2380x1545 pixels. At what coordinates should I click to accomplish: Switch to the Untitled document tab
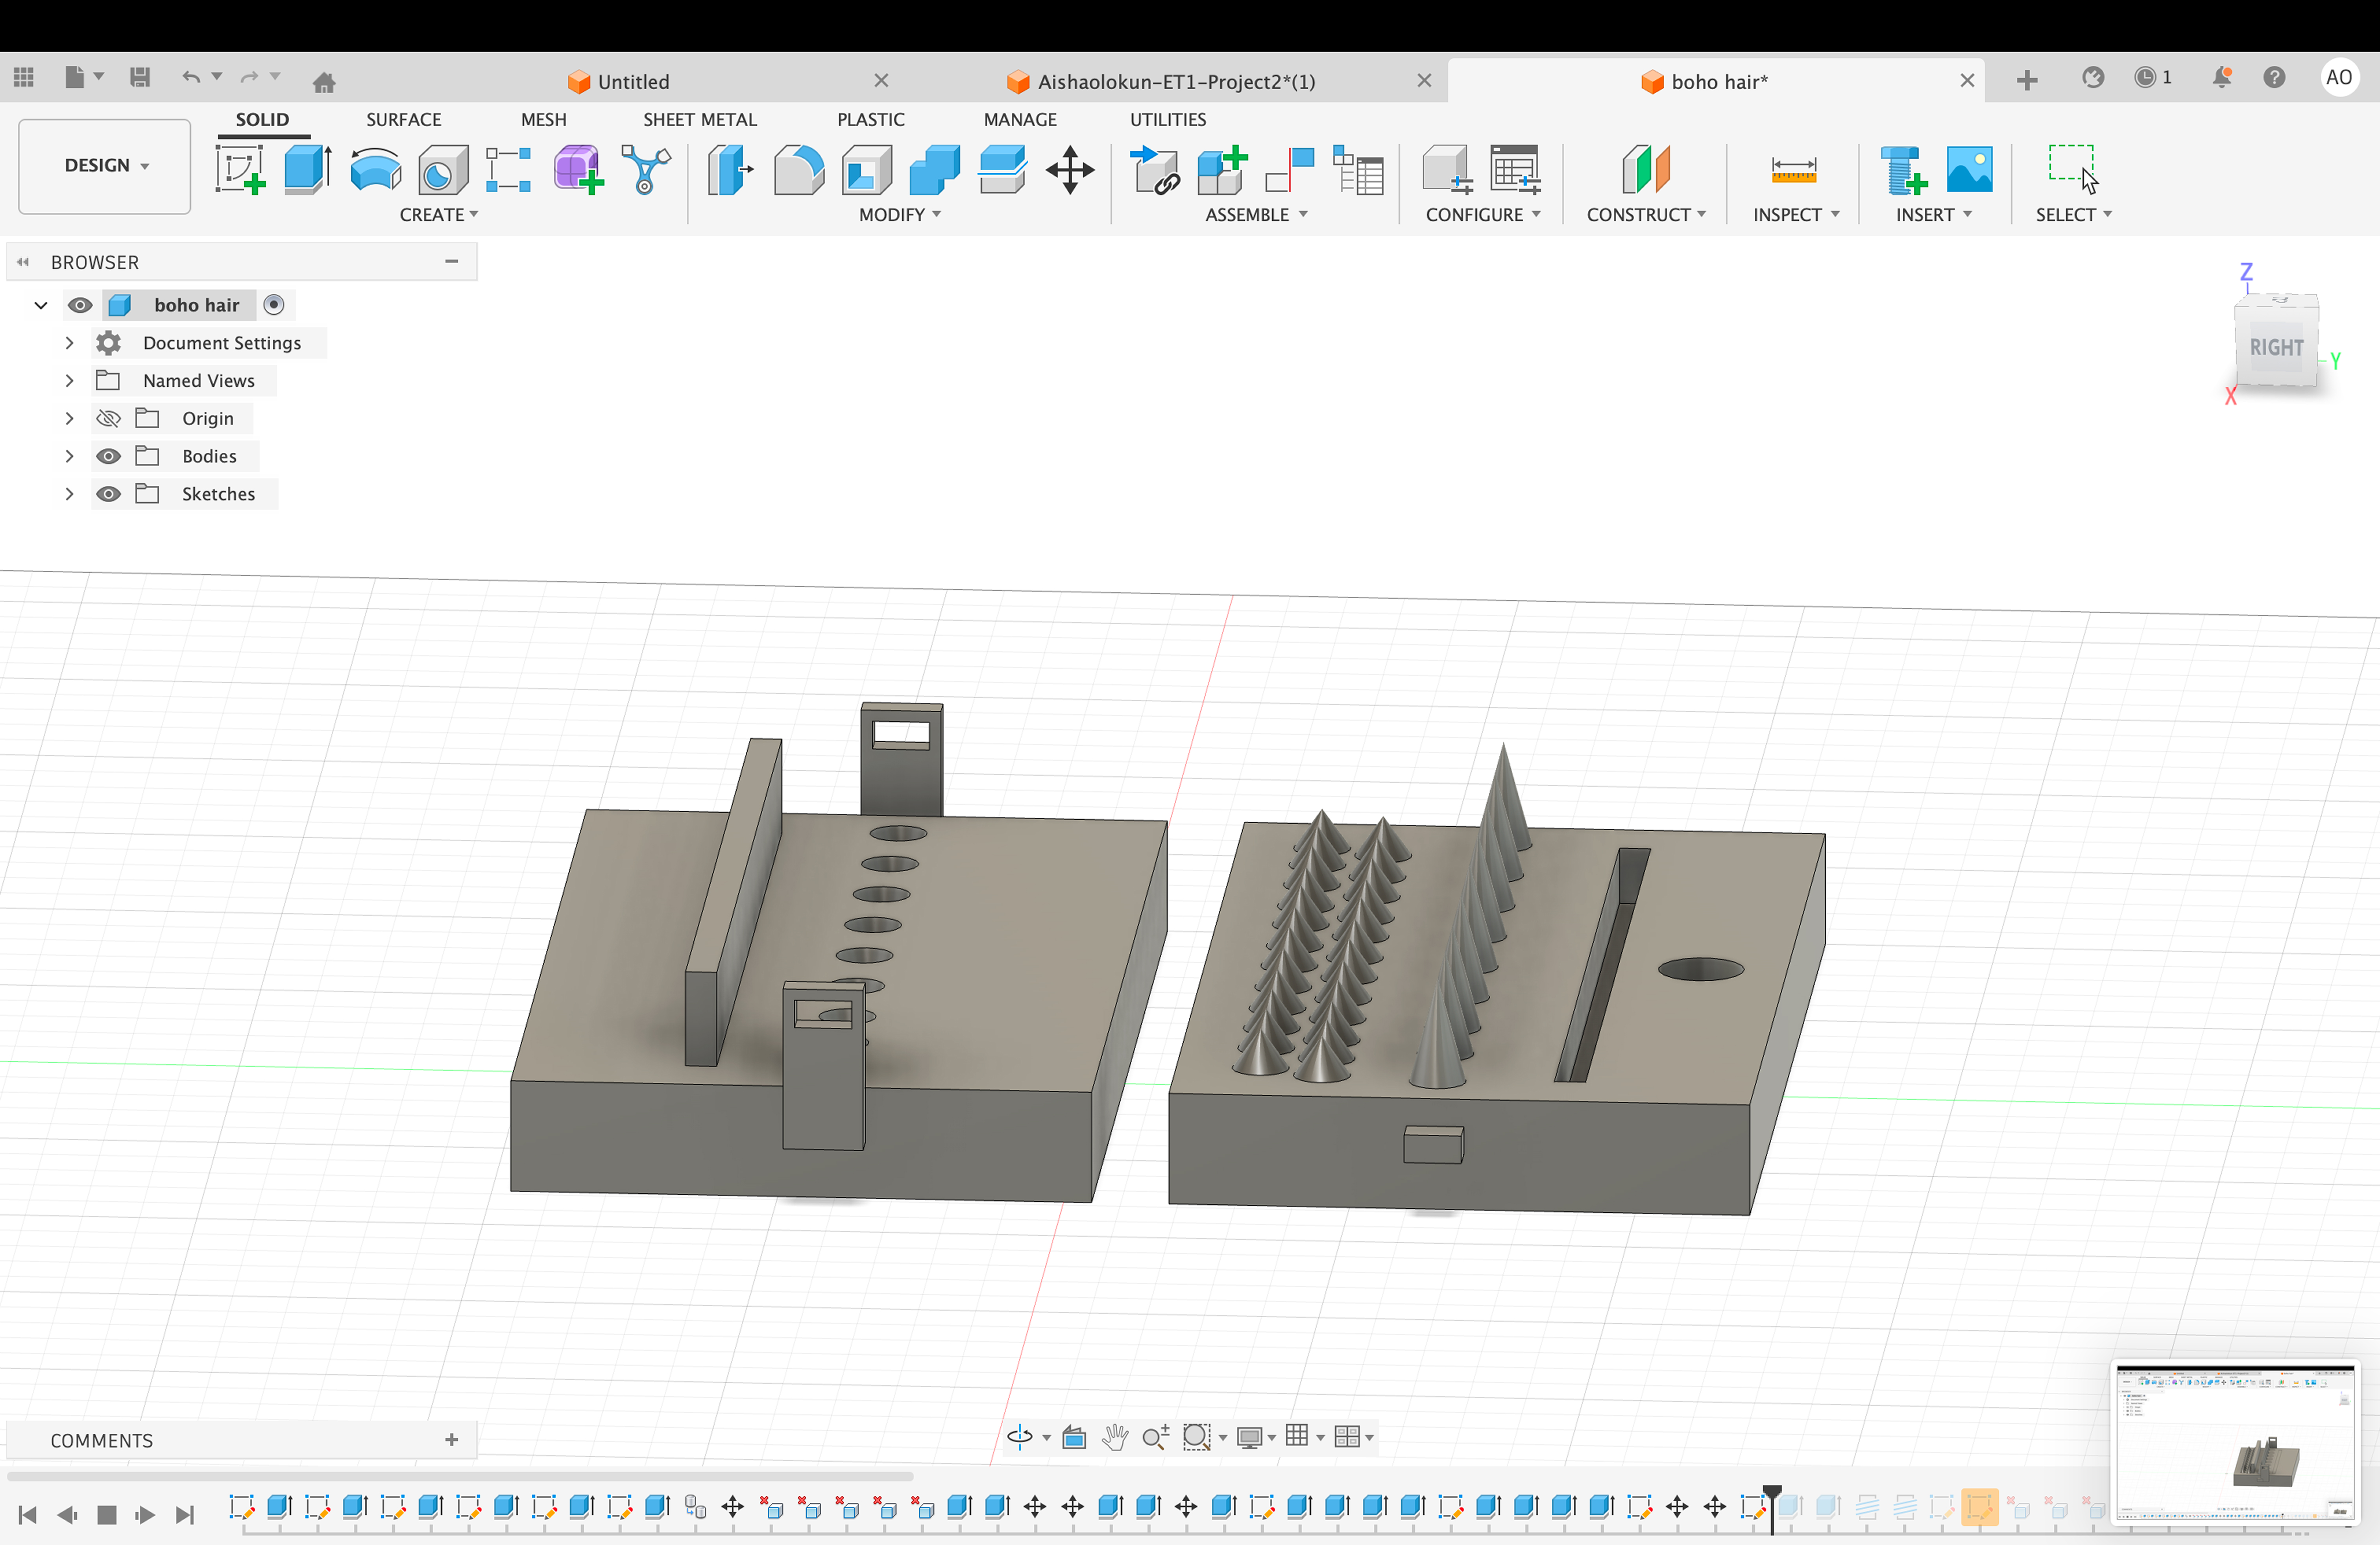coord(633,82)
